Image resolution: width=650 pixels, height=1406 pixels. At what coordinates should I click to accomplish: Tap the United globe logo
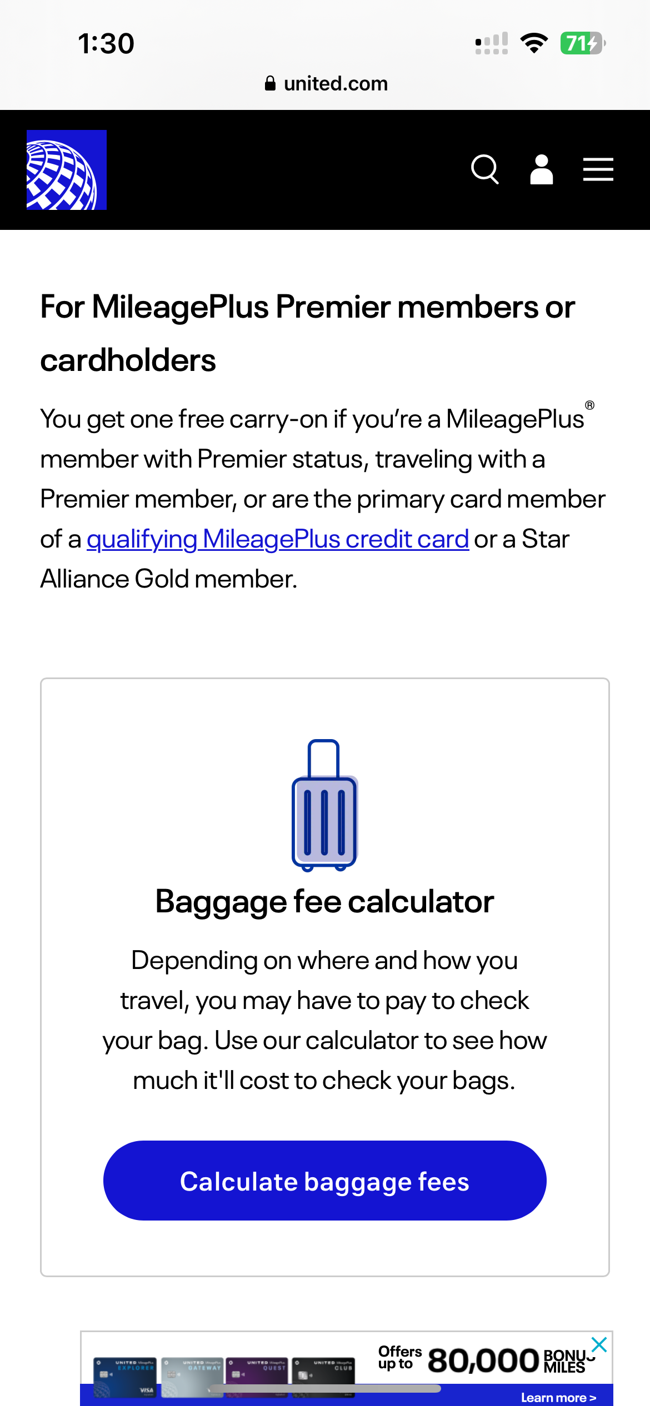point(67,170)
